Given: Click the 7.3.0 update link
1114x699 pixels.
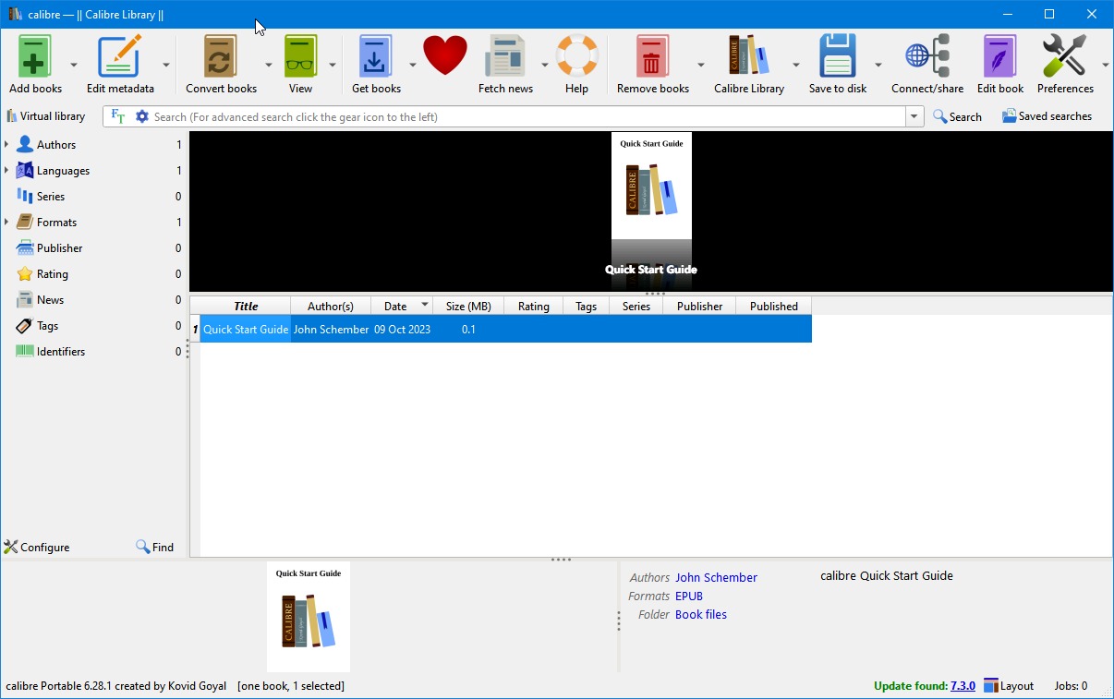Looking at the screenshot, I should click(963, 686).
